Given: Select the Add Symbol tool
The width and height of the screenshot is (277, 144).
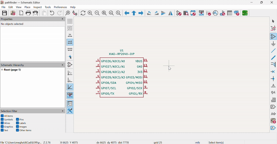Looking at the screenshot, I should (x=273, y=37).
